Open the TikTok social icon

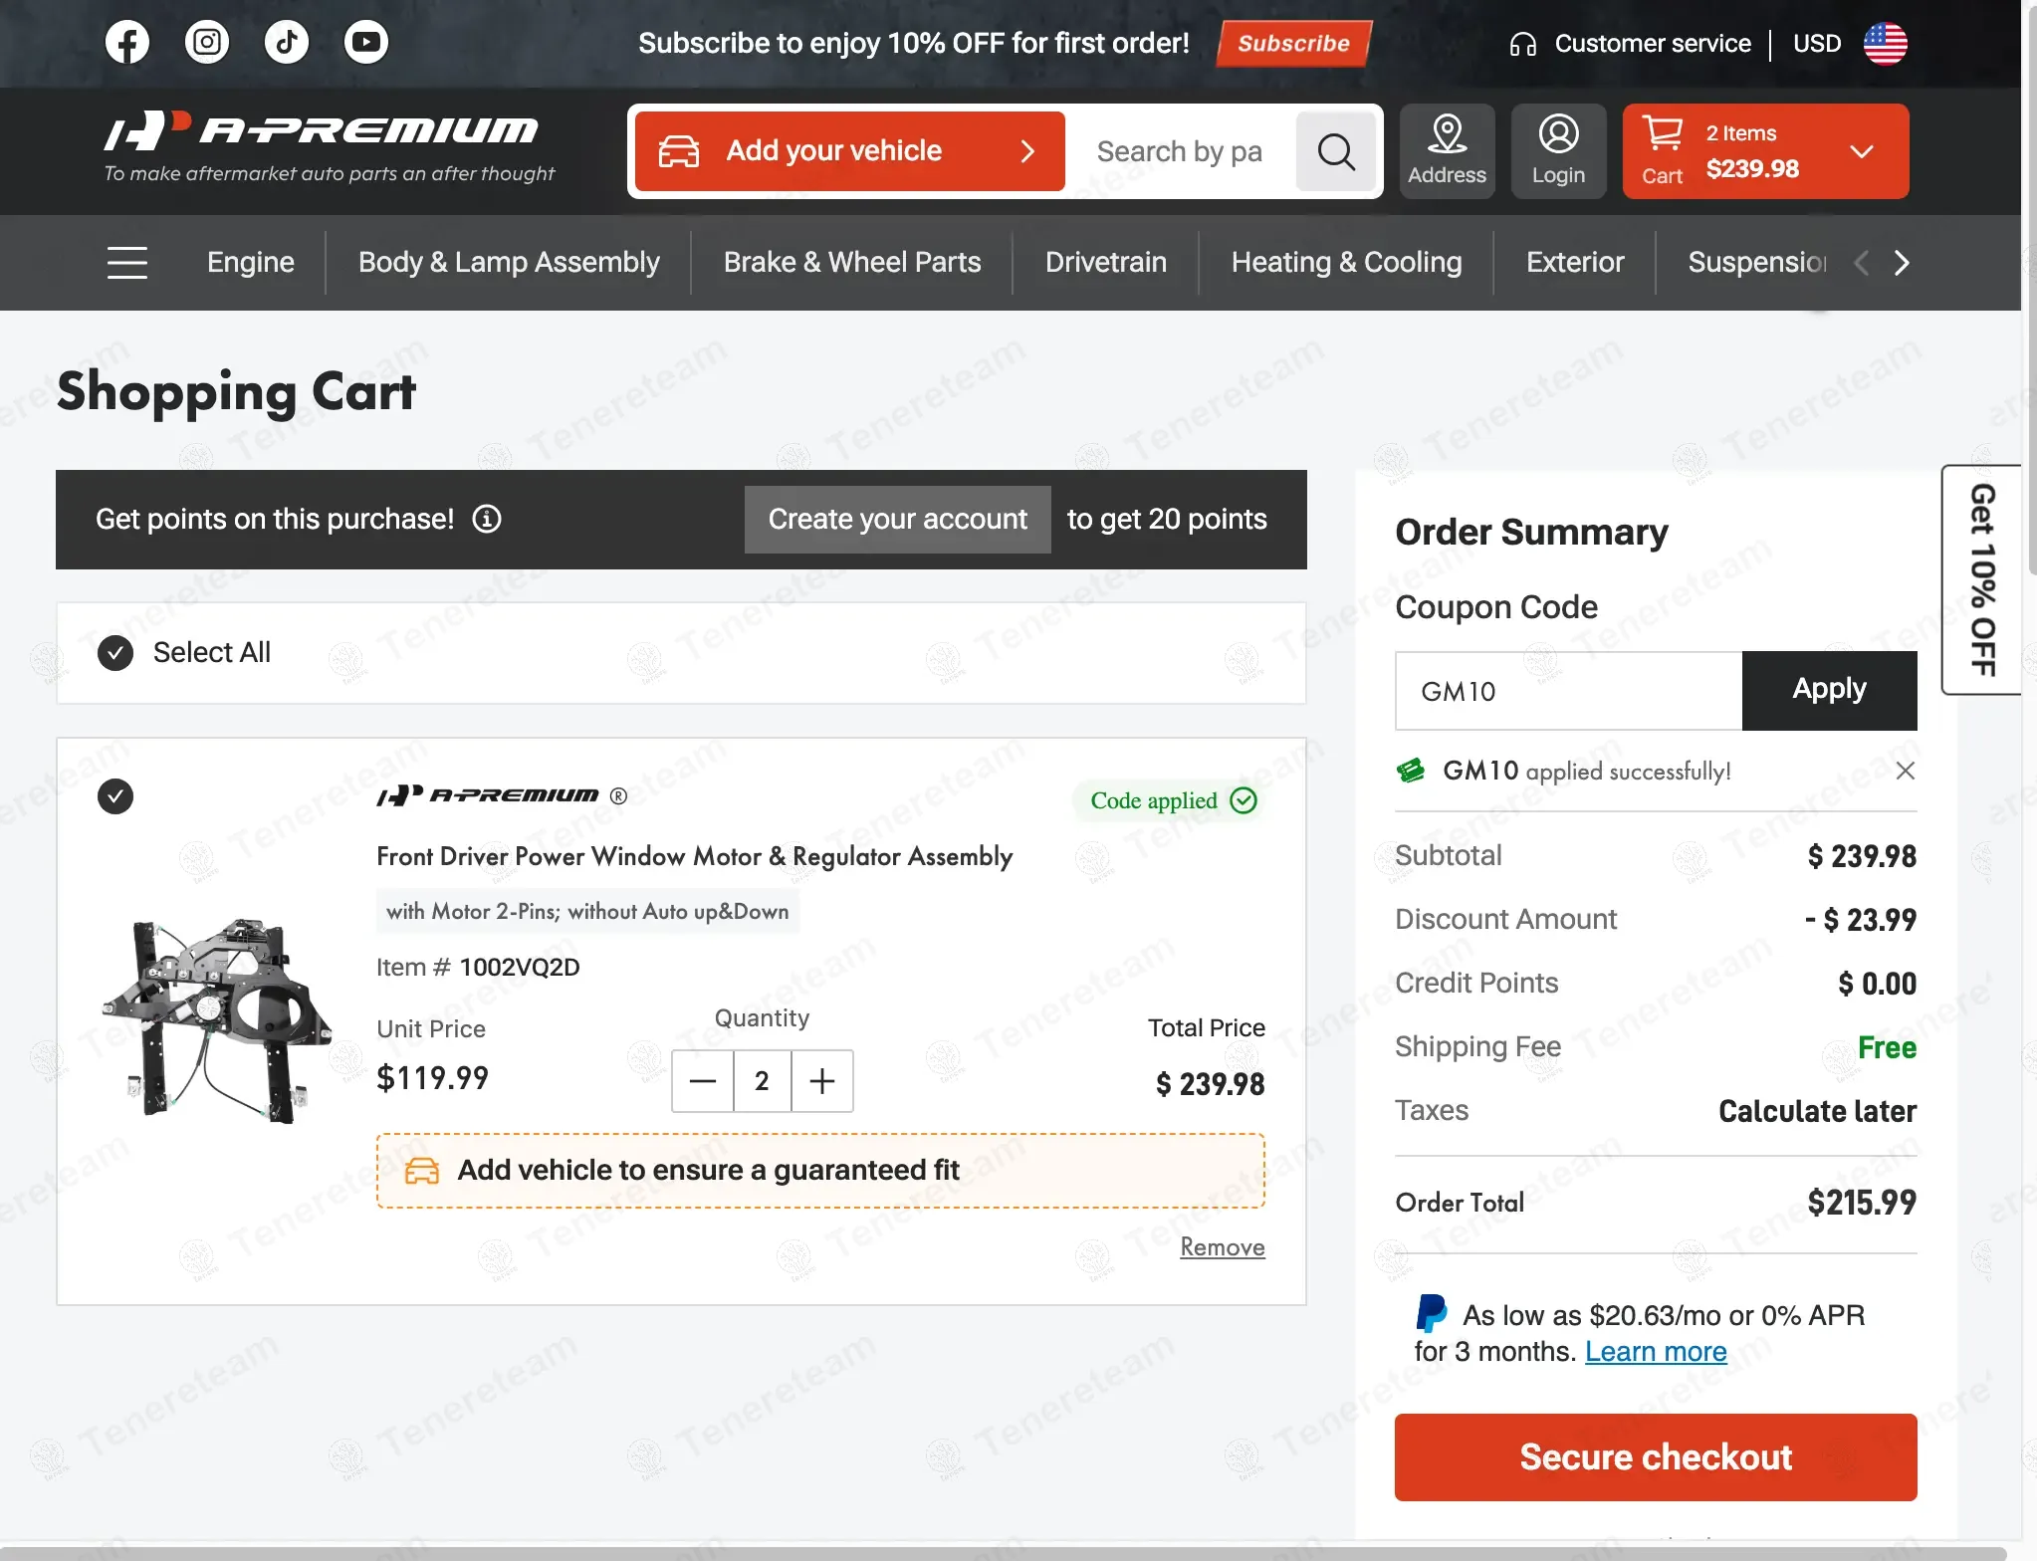[287, 43]
